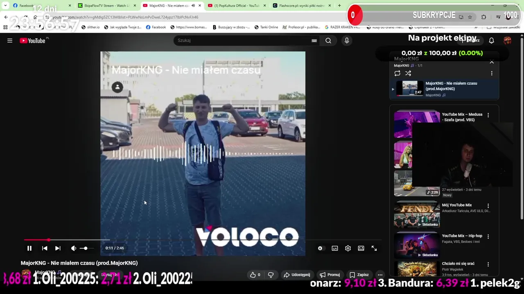Go to YouTube home via logo
The width and height of the screenshot is (524, 294).
[x=32, y=40]
